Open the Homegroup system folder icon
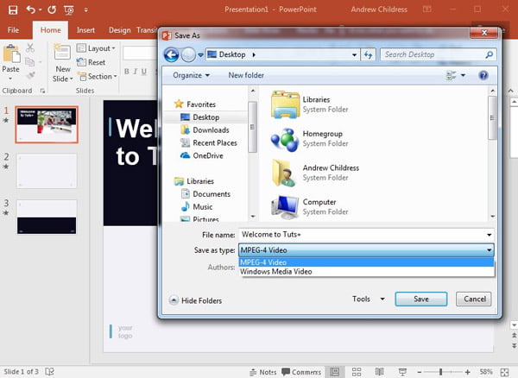This screenshot has height=378, width=518. pyautogui.click(x=284, y=139)
